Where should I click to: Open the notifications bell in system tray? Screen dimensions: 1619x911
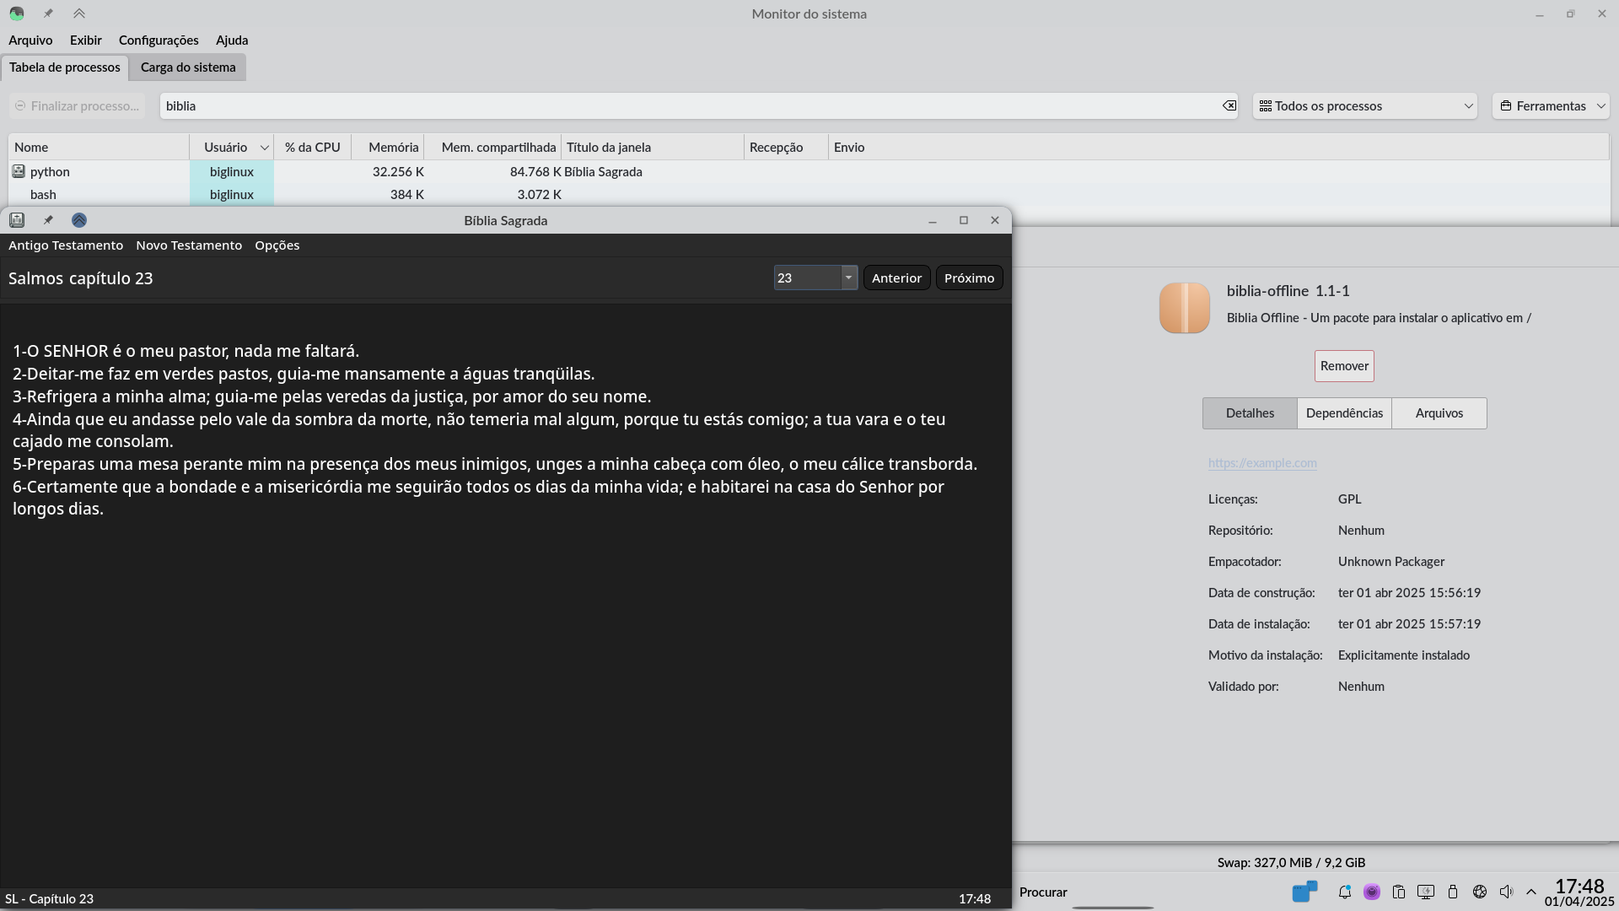coord(1345,892)
